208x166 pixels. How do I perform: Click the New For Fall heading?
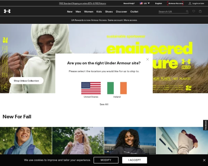17,117
